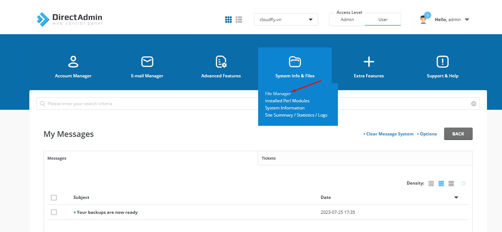Image resolution: width=502 pixels, height=232 pixels.
Task: Open the notification badge showing 1
Action: 428,15
